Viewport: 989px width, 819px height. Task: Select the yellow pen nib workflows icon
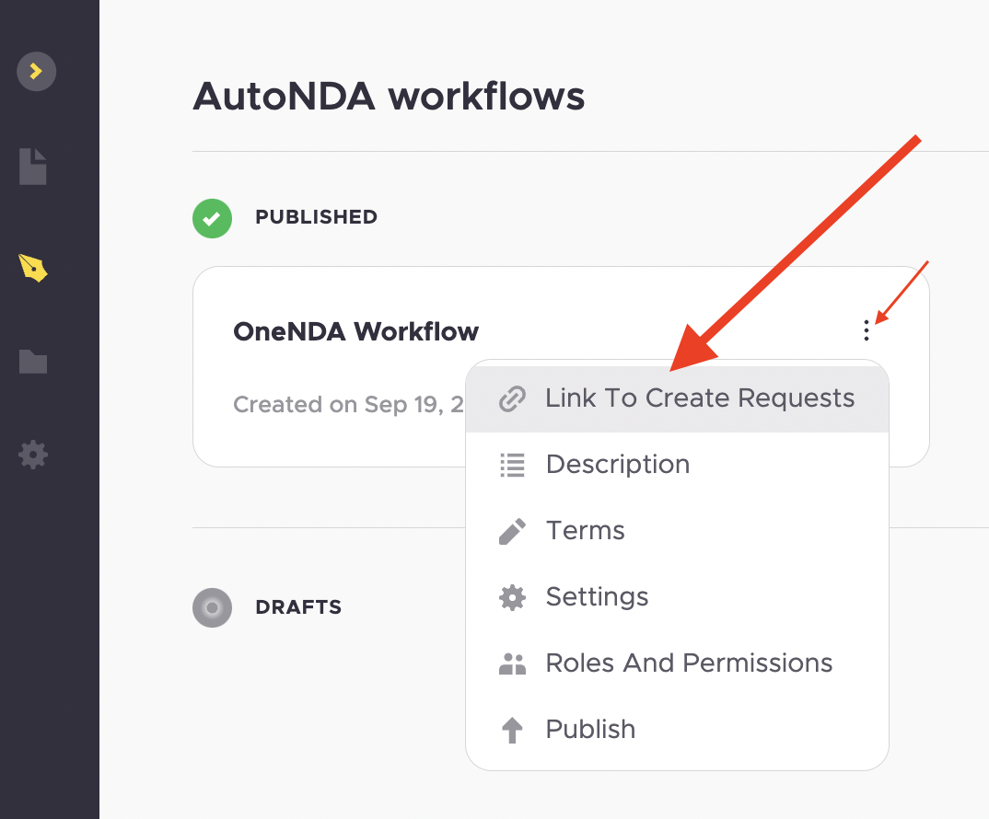(x=33, y=268)
